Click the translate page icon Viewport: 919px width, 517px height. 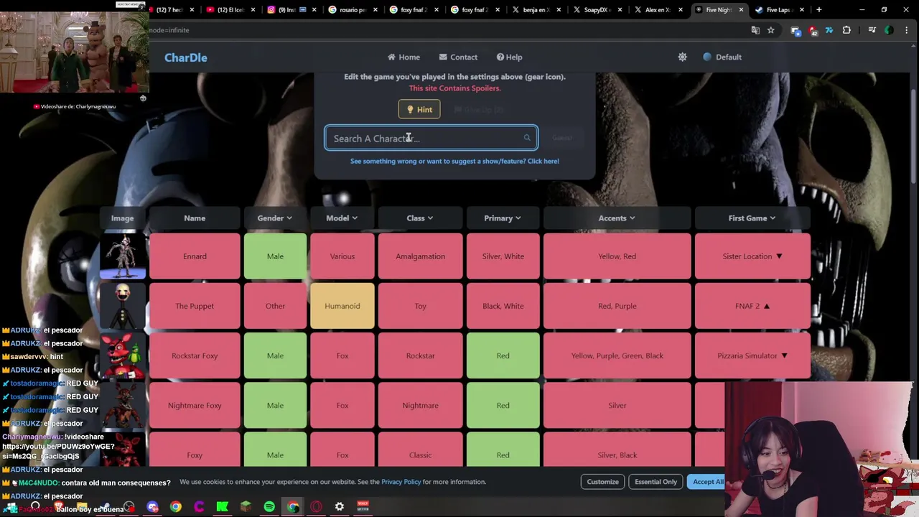click(755, 30)
